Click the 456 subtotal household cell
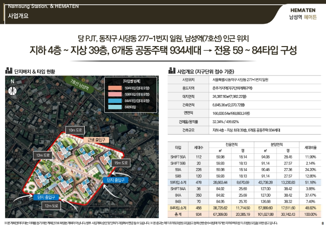This screenshot has height=226, width=326. click(198, 208)
